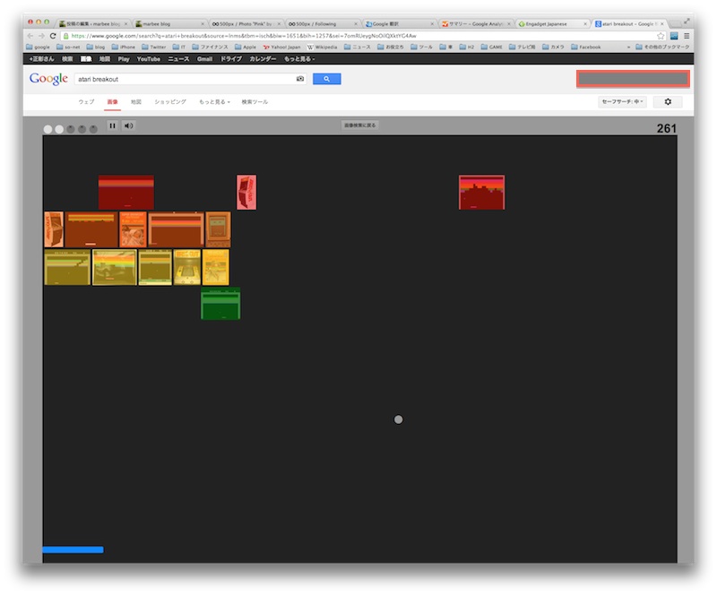This screenshot has width=717, height=595.
Task: Click the green arcade cabinet brick thumbnail
Action: pyautogui.click(x=220, y=303)
